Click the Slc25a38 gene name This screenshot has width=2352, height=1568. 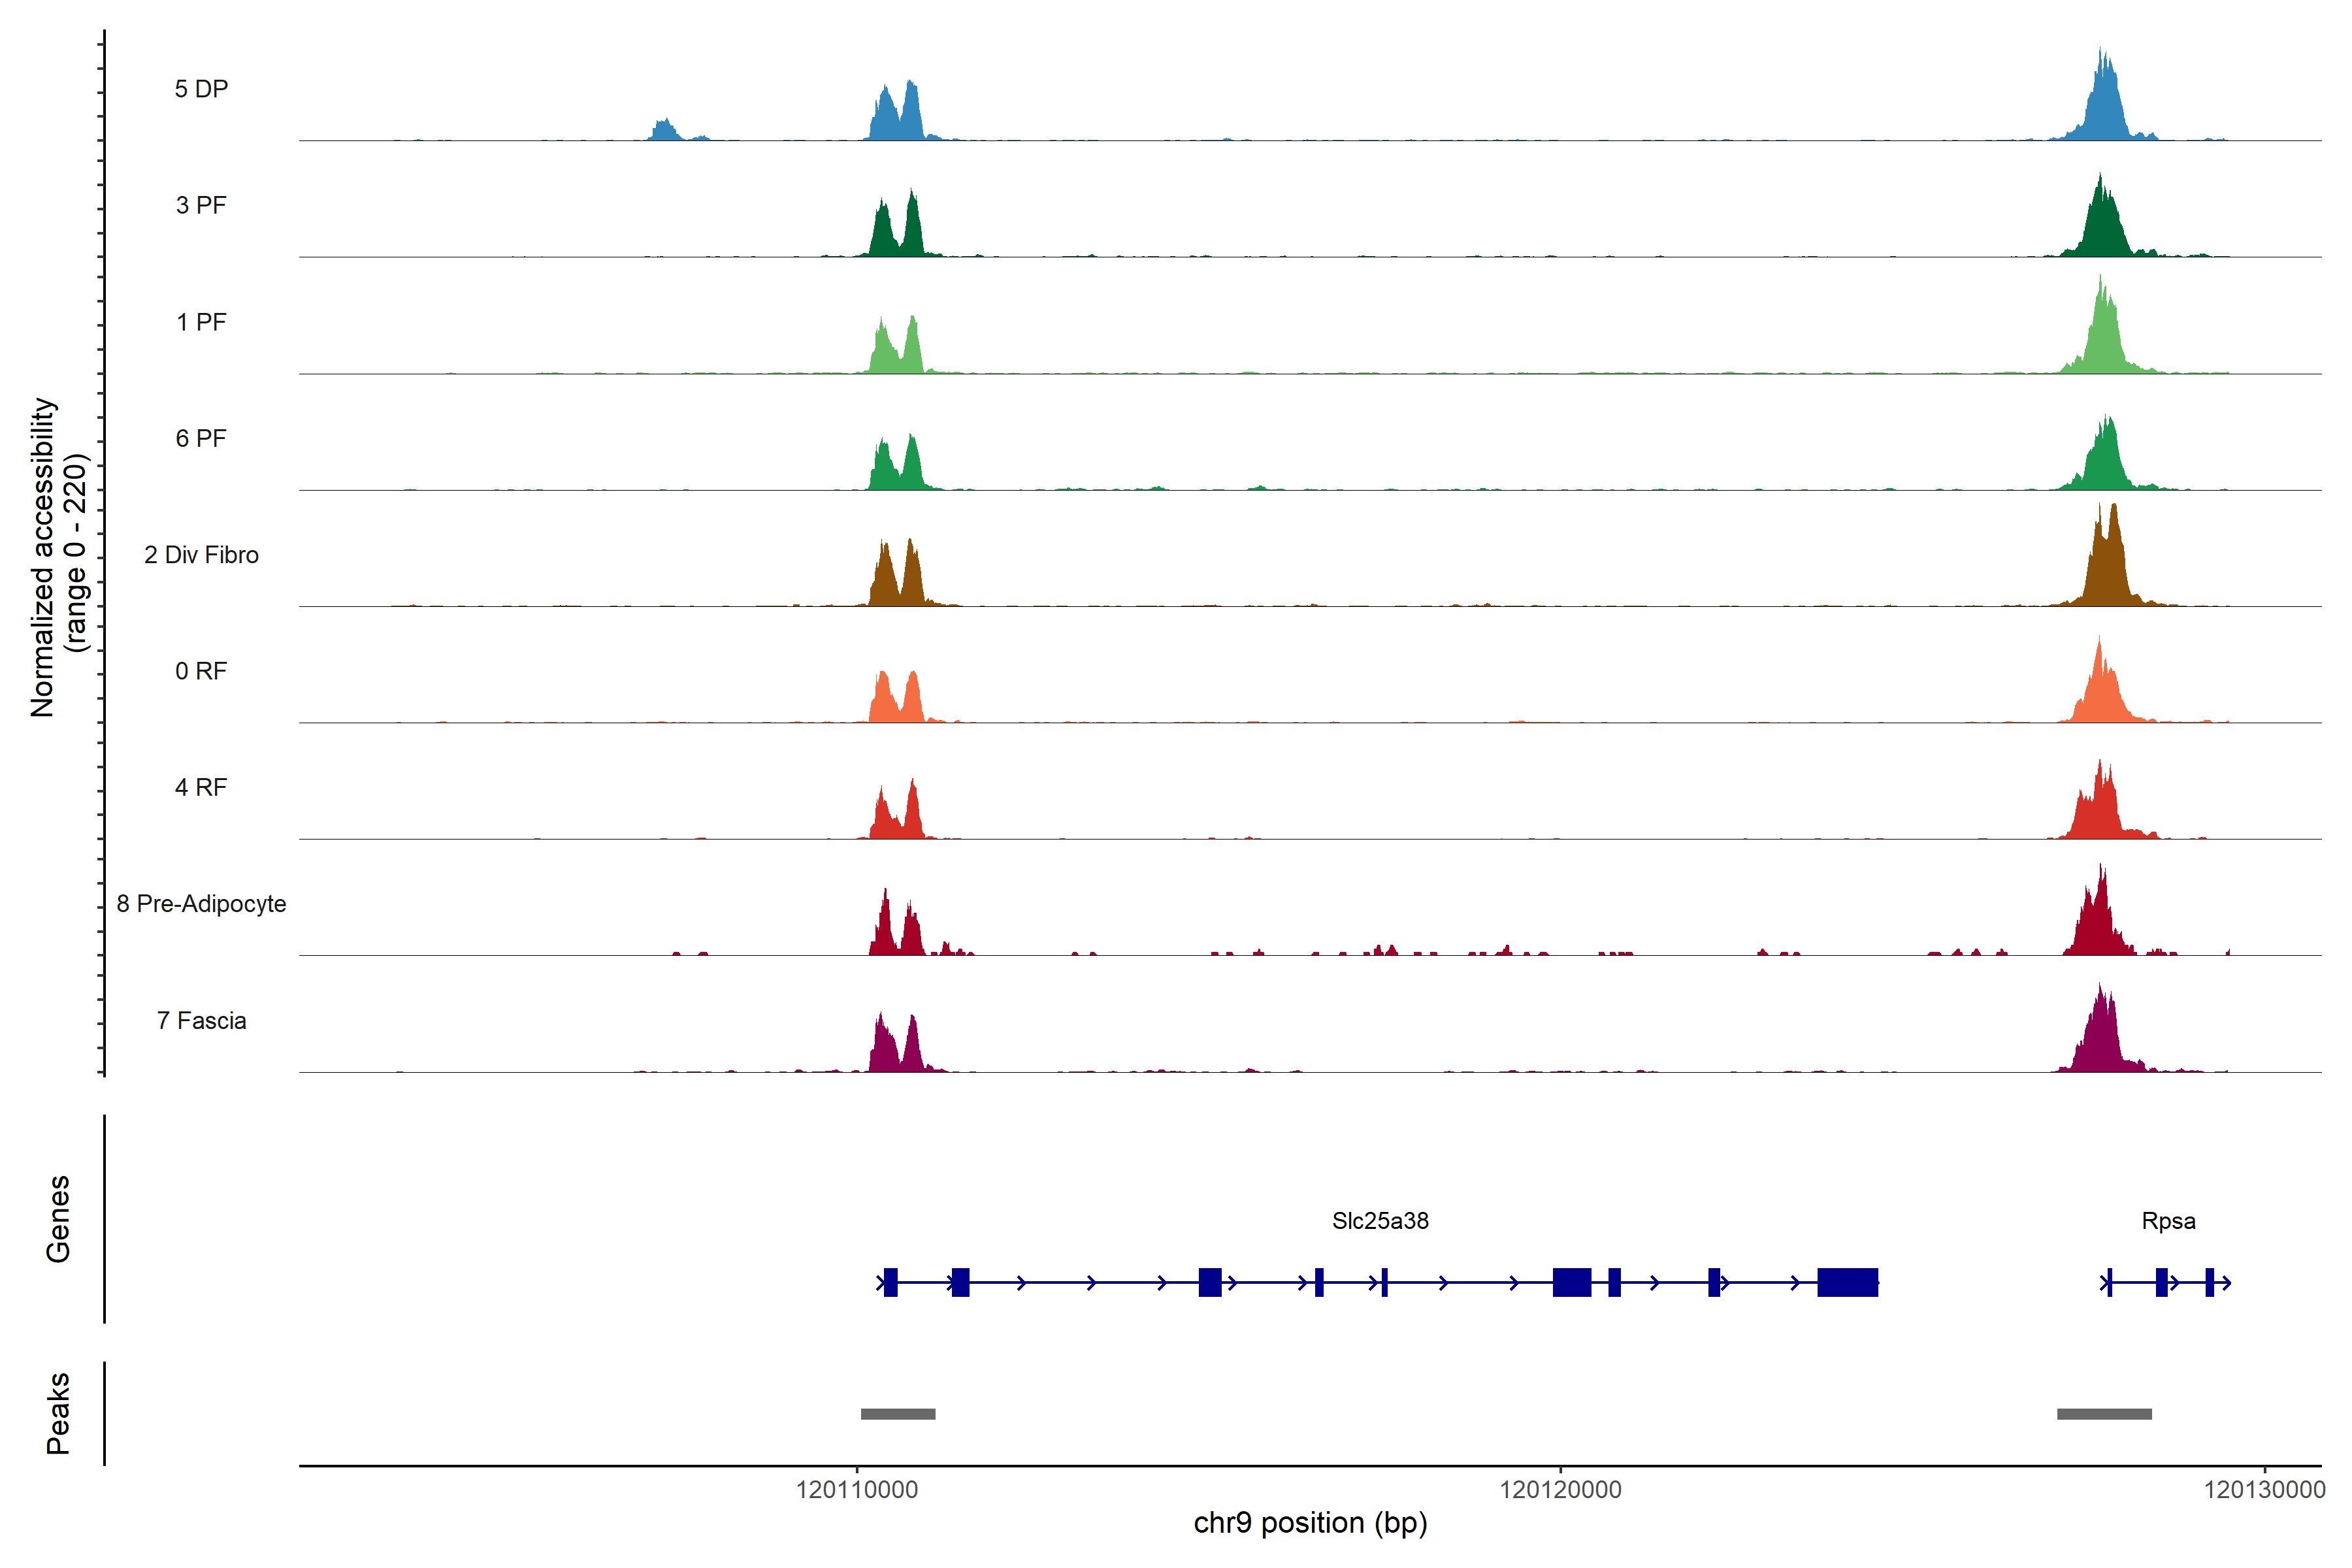1380,1221
